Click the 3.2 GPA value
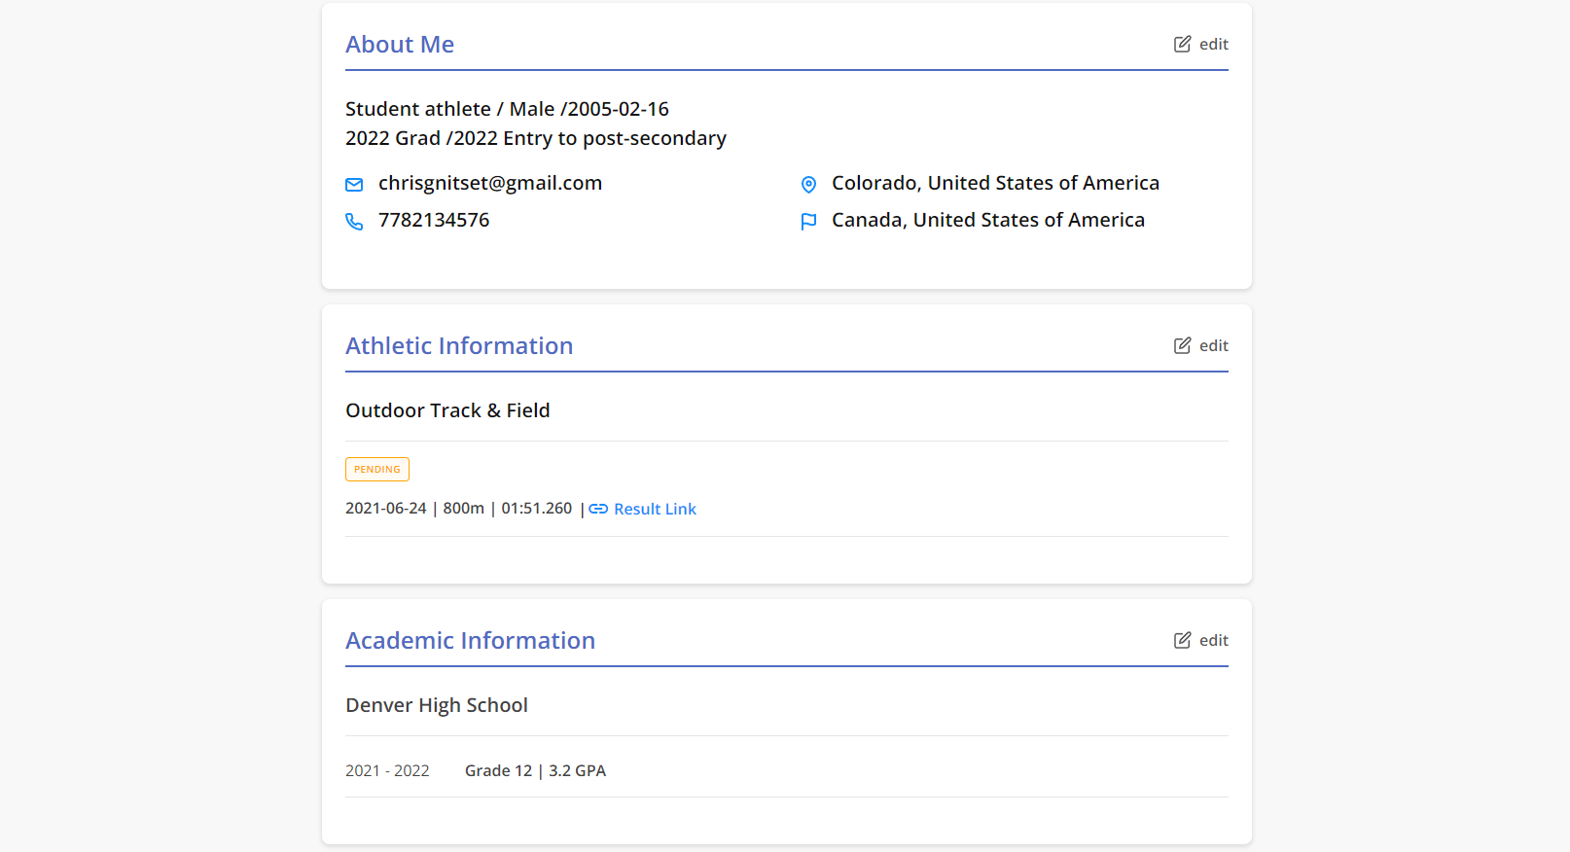The width and height of the screenshot is (1570, 852). click(577, 770)
